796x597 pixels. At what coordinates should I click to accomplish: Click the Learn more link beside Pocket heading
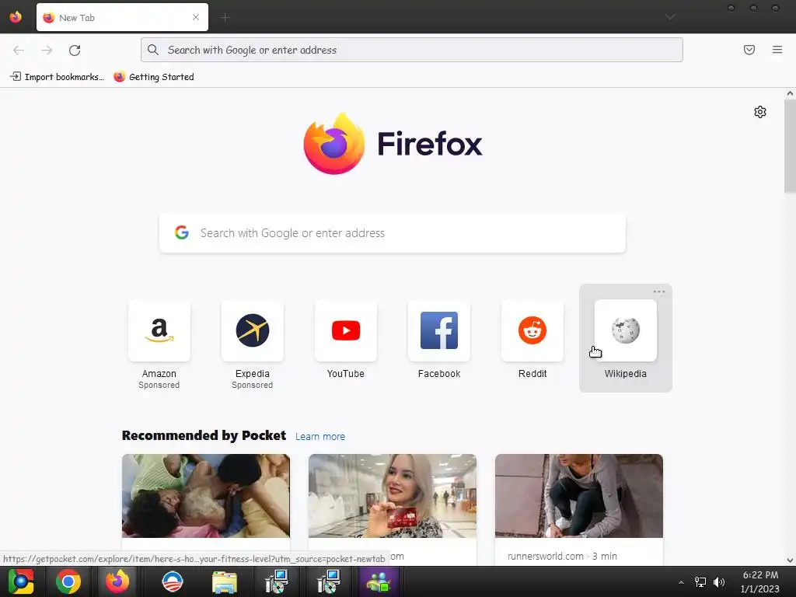tap(319, 437)
